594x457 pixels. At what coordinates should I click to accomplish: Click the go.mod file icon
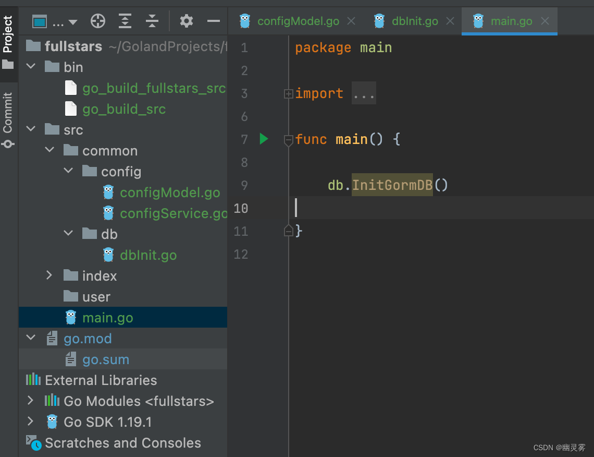click(52, 338)
